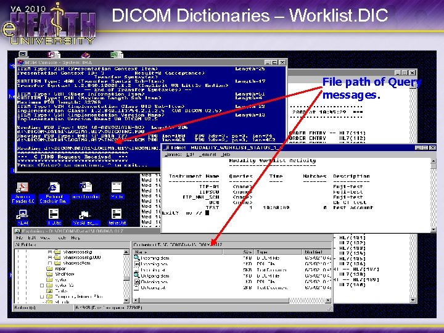
Task: Open the Help menu in Telnet window
Action: [226, 154]
